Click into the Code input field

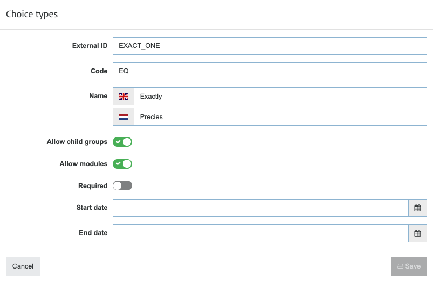click(270, 71)
